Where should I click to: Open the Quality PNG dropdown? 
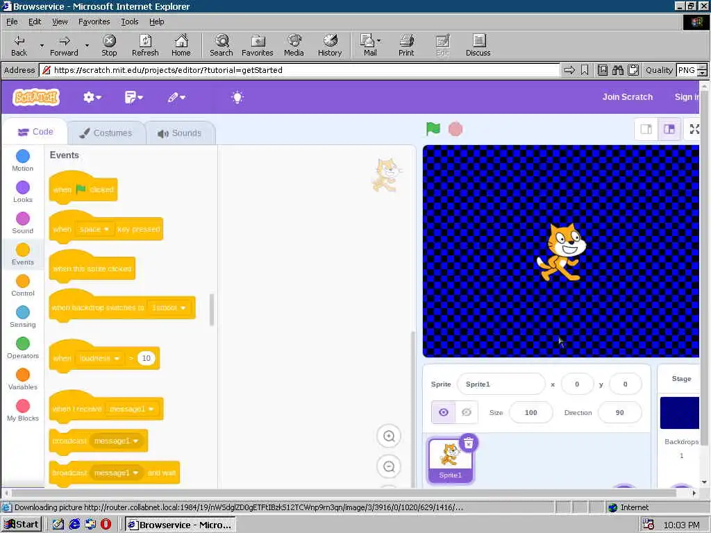point(703,70)
